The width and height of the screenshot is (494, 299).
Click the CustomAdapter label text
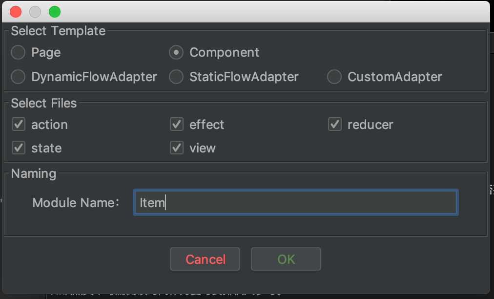tap(395, 77)
